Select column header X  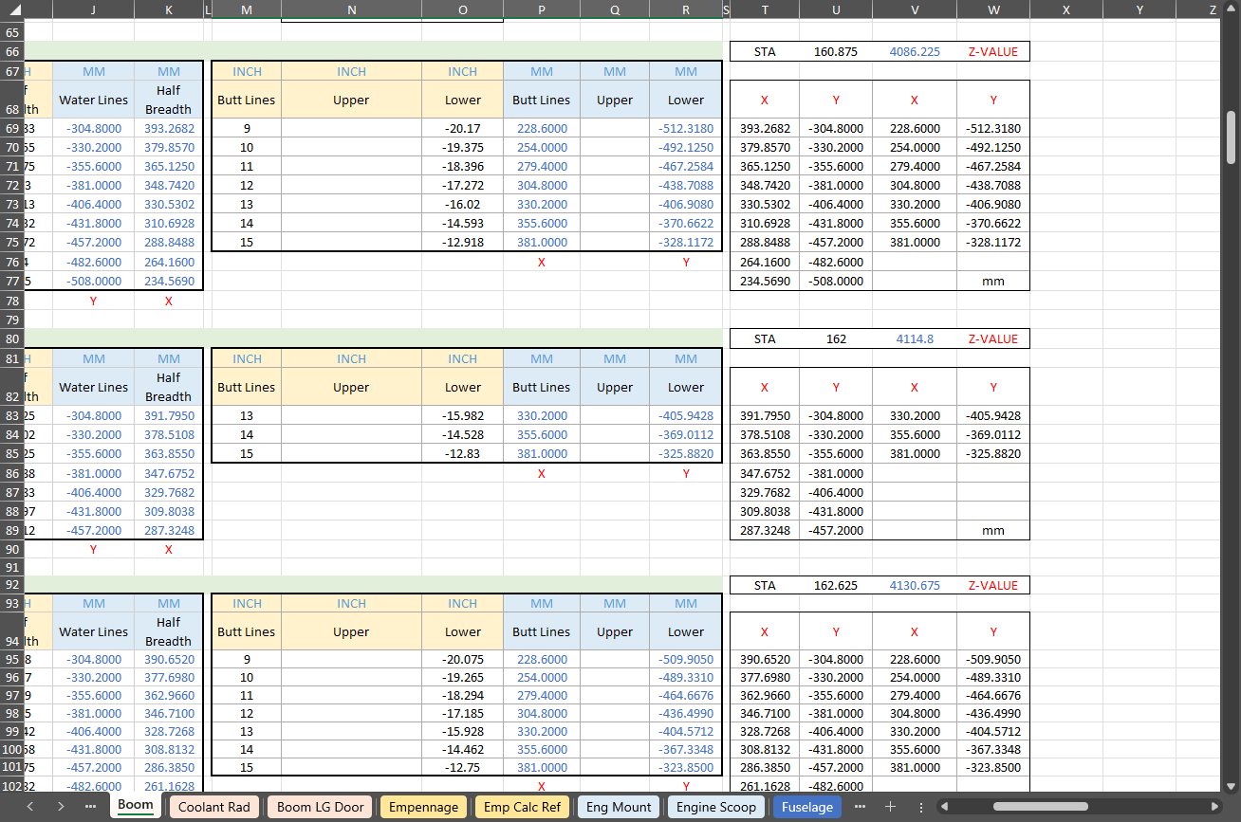pyautogui.click(x=1066, y=9)
